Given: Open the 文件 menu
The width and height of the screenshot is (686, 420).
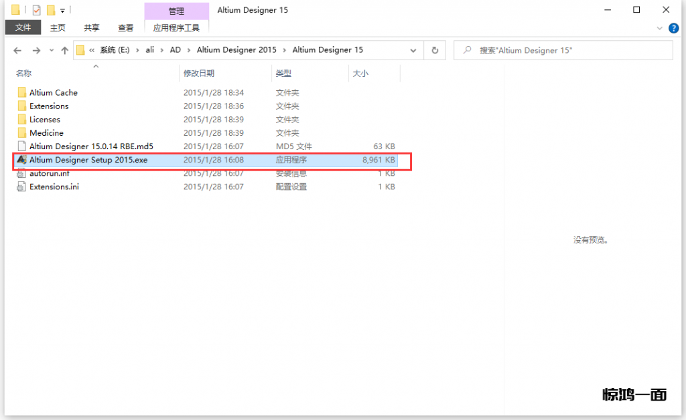Looking at the screenshot, I should [23, 27].
